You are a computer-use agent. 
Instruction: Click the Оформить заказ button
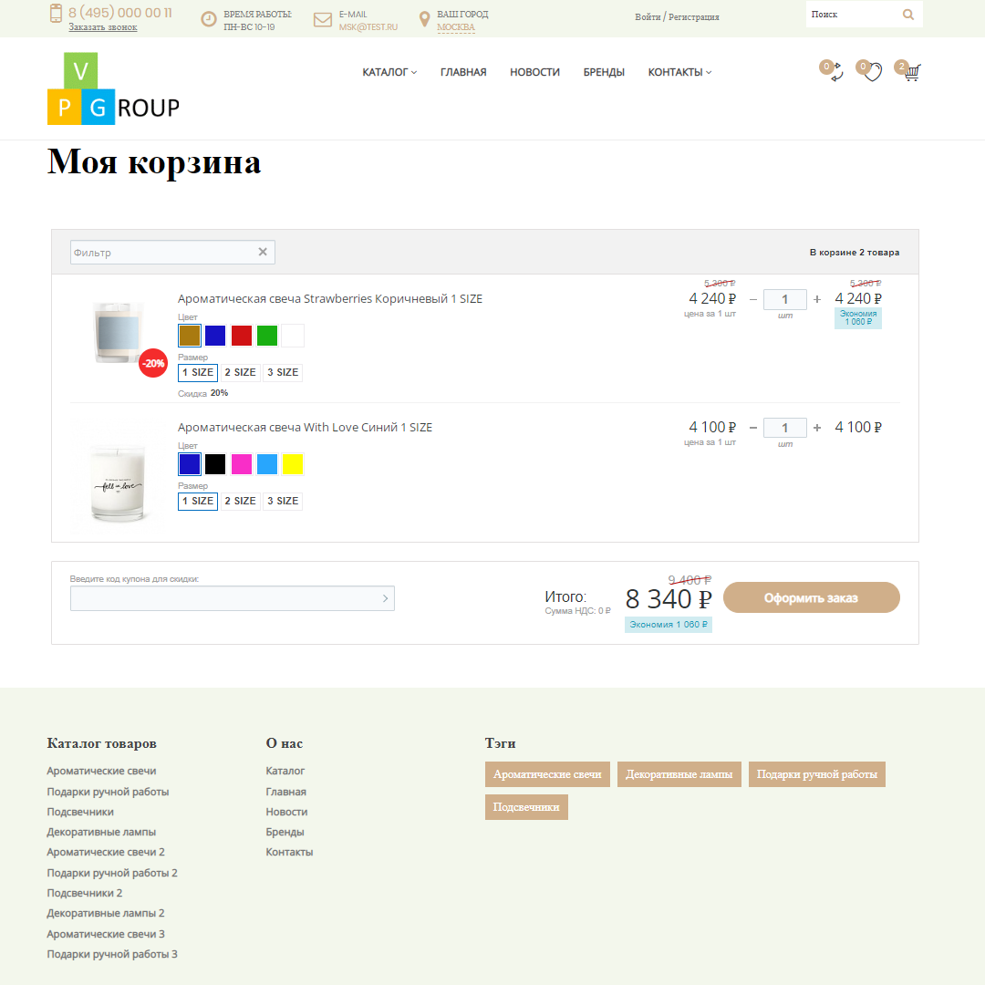tap(811, 598)
